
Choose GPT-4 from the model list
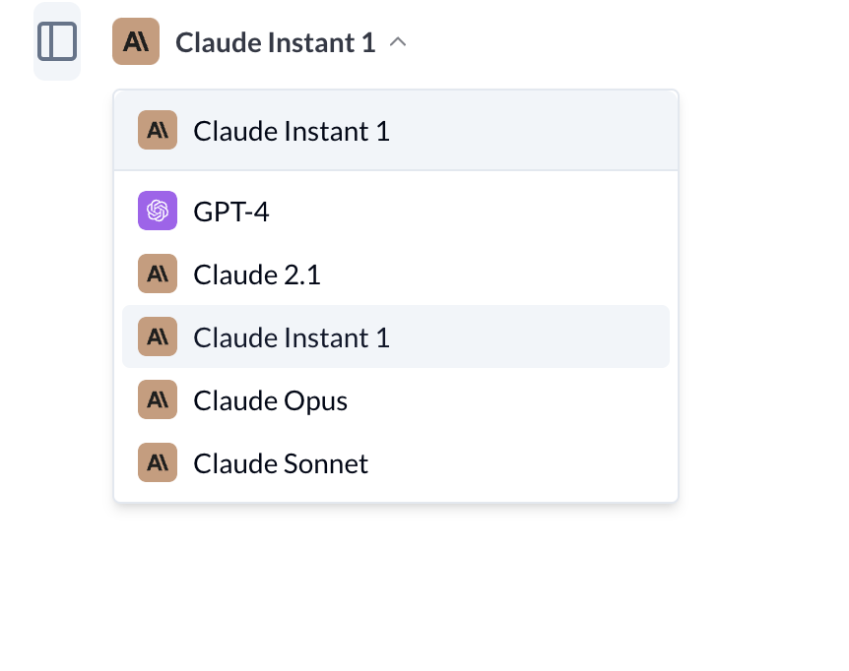pyautogui.click(x=396, y=211)
